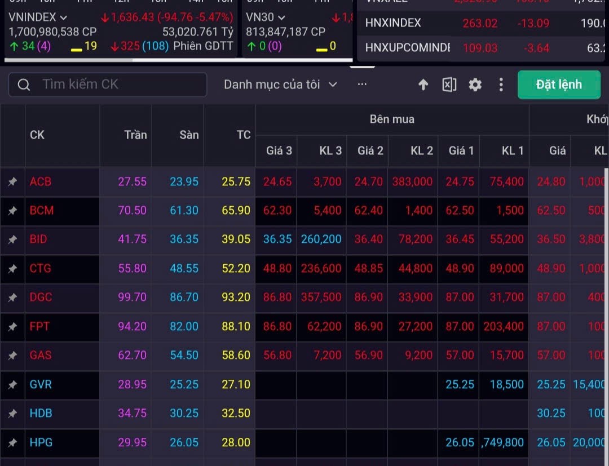Toggle the pin icon for BID row

12,239
